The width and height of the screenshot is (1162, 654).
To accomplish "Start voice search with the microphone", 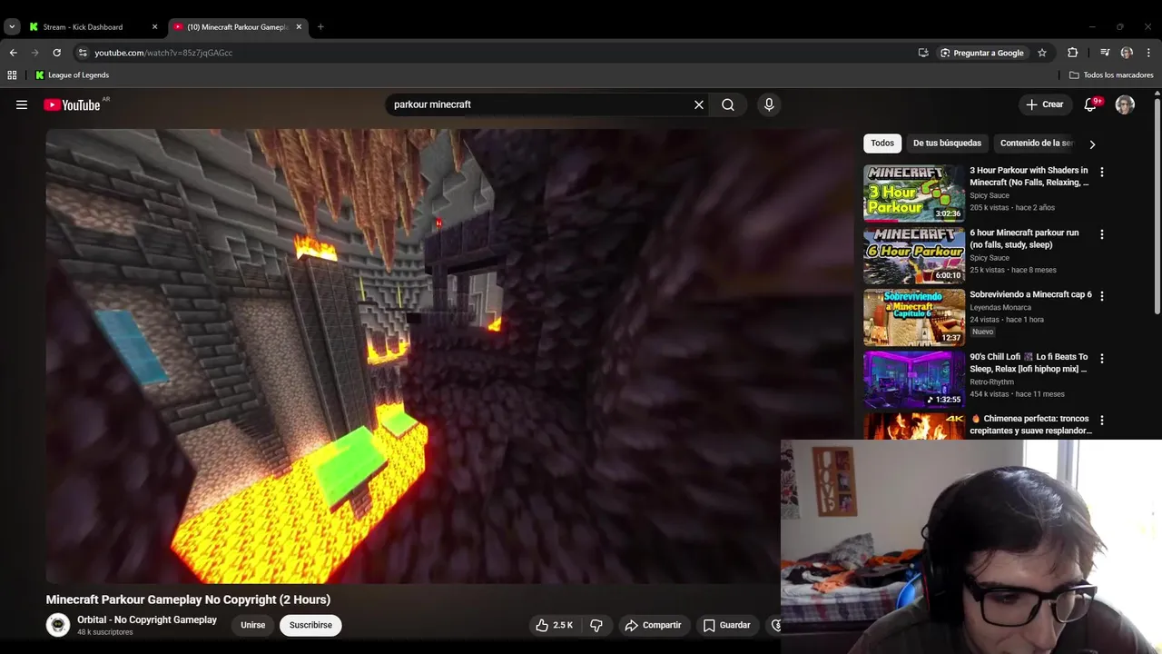I will coord(769,104).
